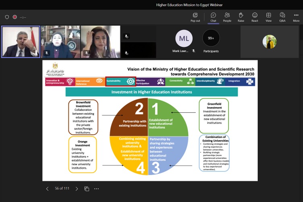The height and width of the screenshot is (202, 303).
Task: Select the first presenter's video tile
Action: [21, 42]
